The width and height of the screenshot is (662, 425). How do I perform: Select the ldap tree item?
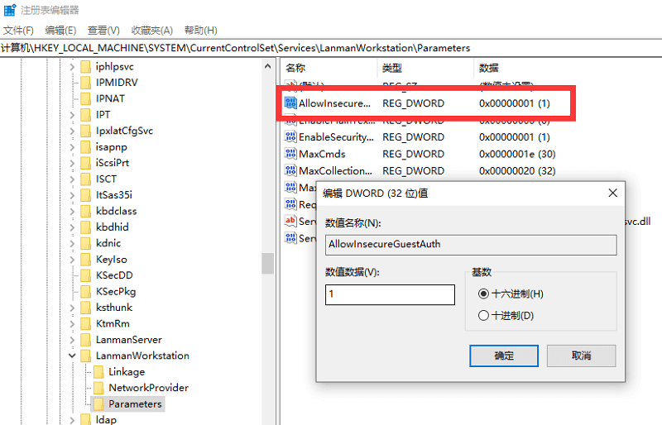[x=106, y=420]
